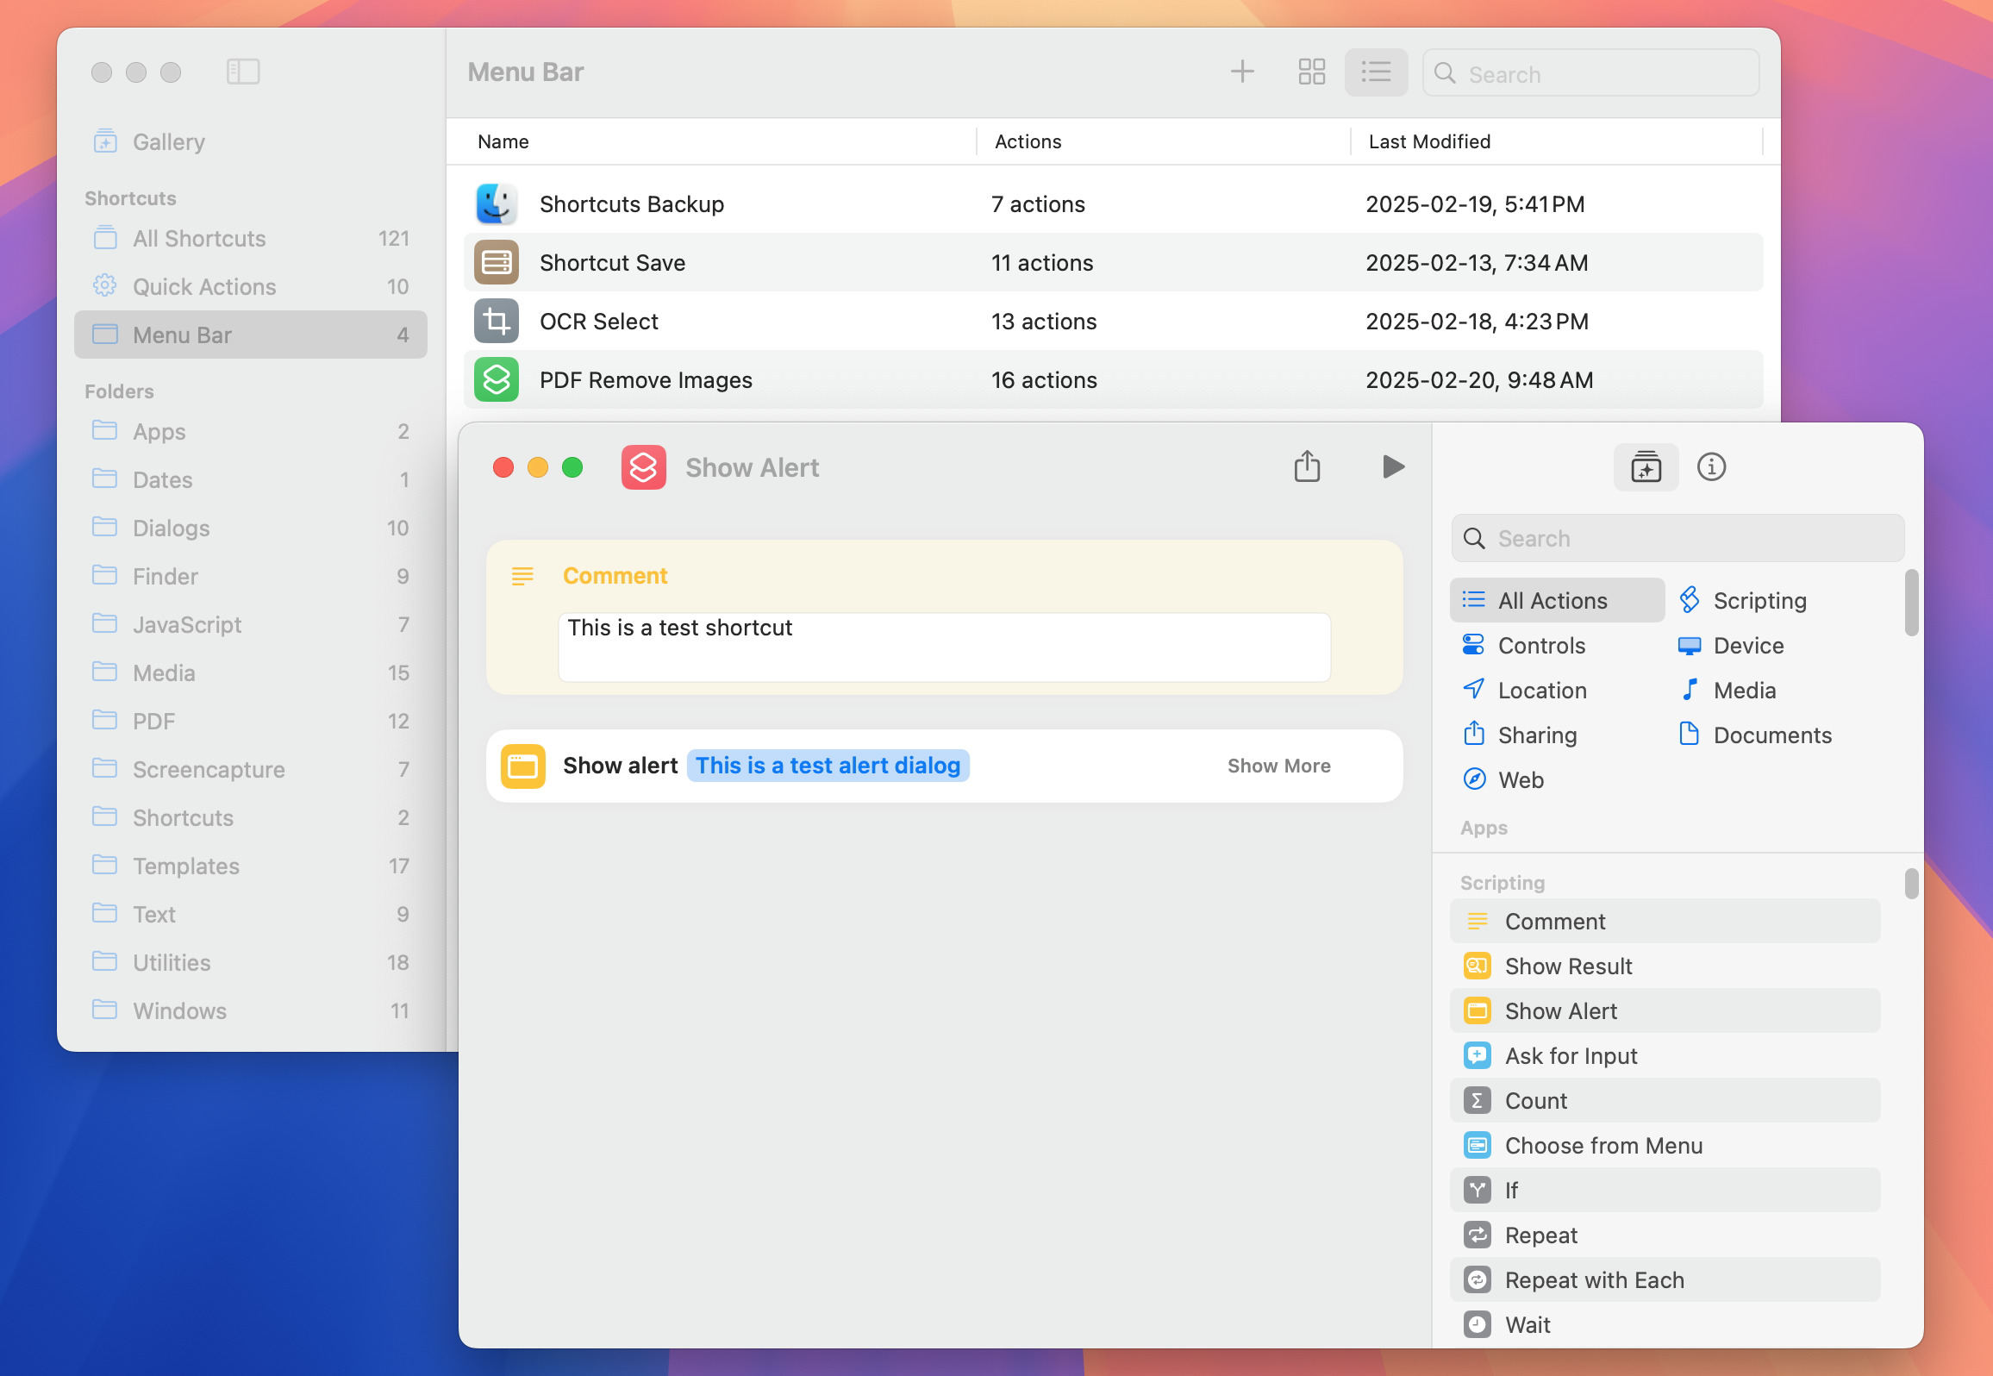Select Quick Actions in the sidebar
Viewport: 1993px width, 1376px height.
click(x=250, y=286)
